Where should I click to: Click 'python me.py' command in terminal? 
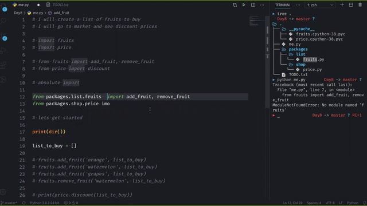(291, 80)
